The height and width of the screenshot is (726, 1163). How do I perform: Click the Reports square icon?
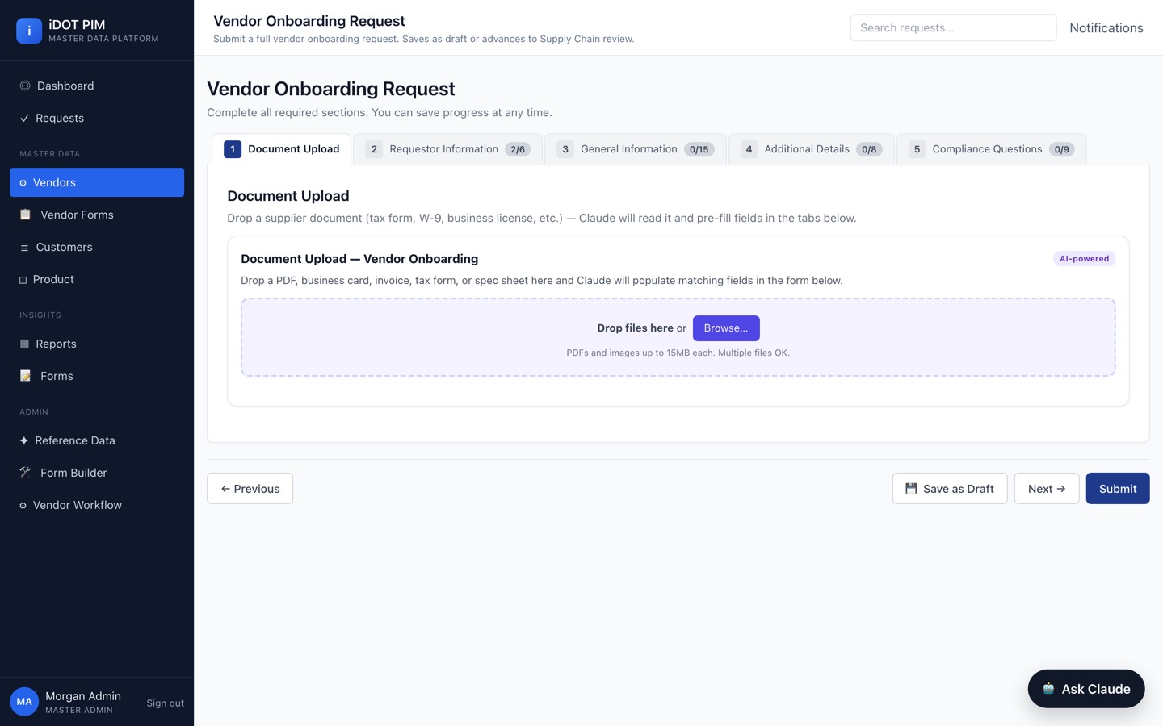(x=24, y=344)
